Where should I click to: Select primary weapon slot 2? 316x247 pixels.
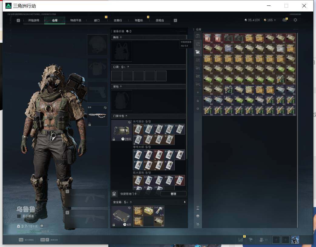(86, 219)
